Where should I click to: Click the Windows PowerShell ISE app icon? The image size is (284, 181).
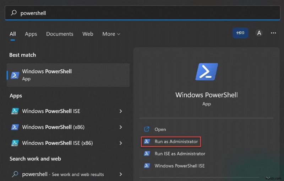pos(15,111)
